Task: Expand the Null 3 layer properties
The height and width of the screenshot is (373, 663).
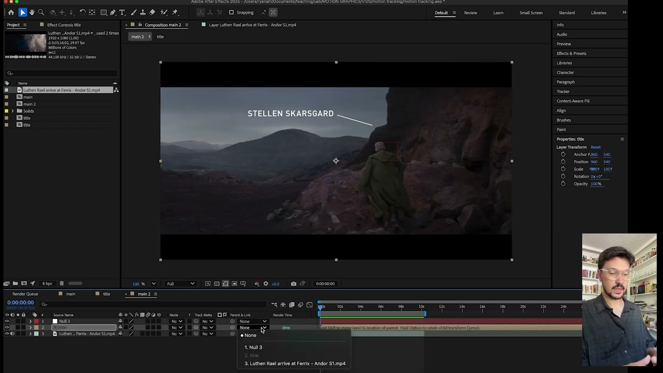Action: (30, 321)
